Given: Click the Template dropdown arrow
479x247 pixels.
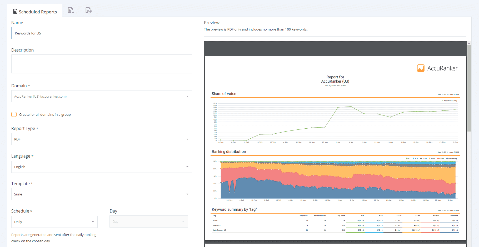Looking at the screenshot, I should point(187,194).
